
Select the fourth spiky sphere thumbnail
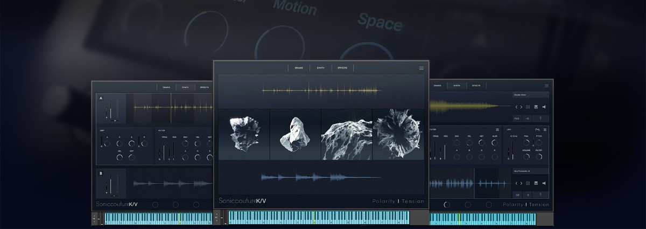pyautogui.click(x=398, y=134)
